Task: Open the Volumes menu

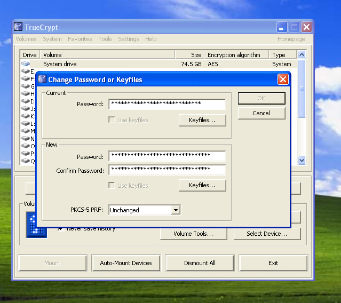Action: click(26, 39)
